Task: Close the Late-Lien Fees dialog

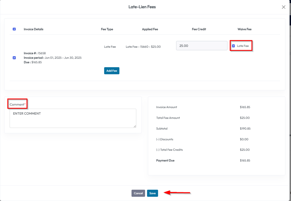Action: (x=284, y=7)
